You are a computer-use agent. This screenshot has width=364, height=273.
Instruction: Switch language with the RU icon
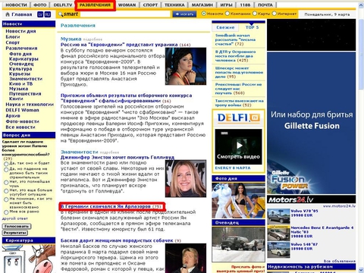click(48, 14)
